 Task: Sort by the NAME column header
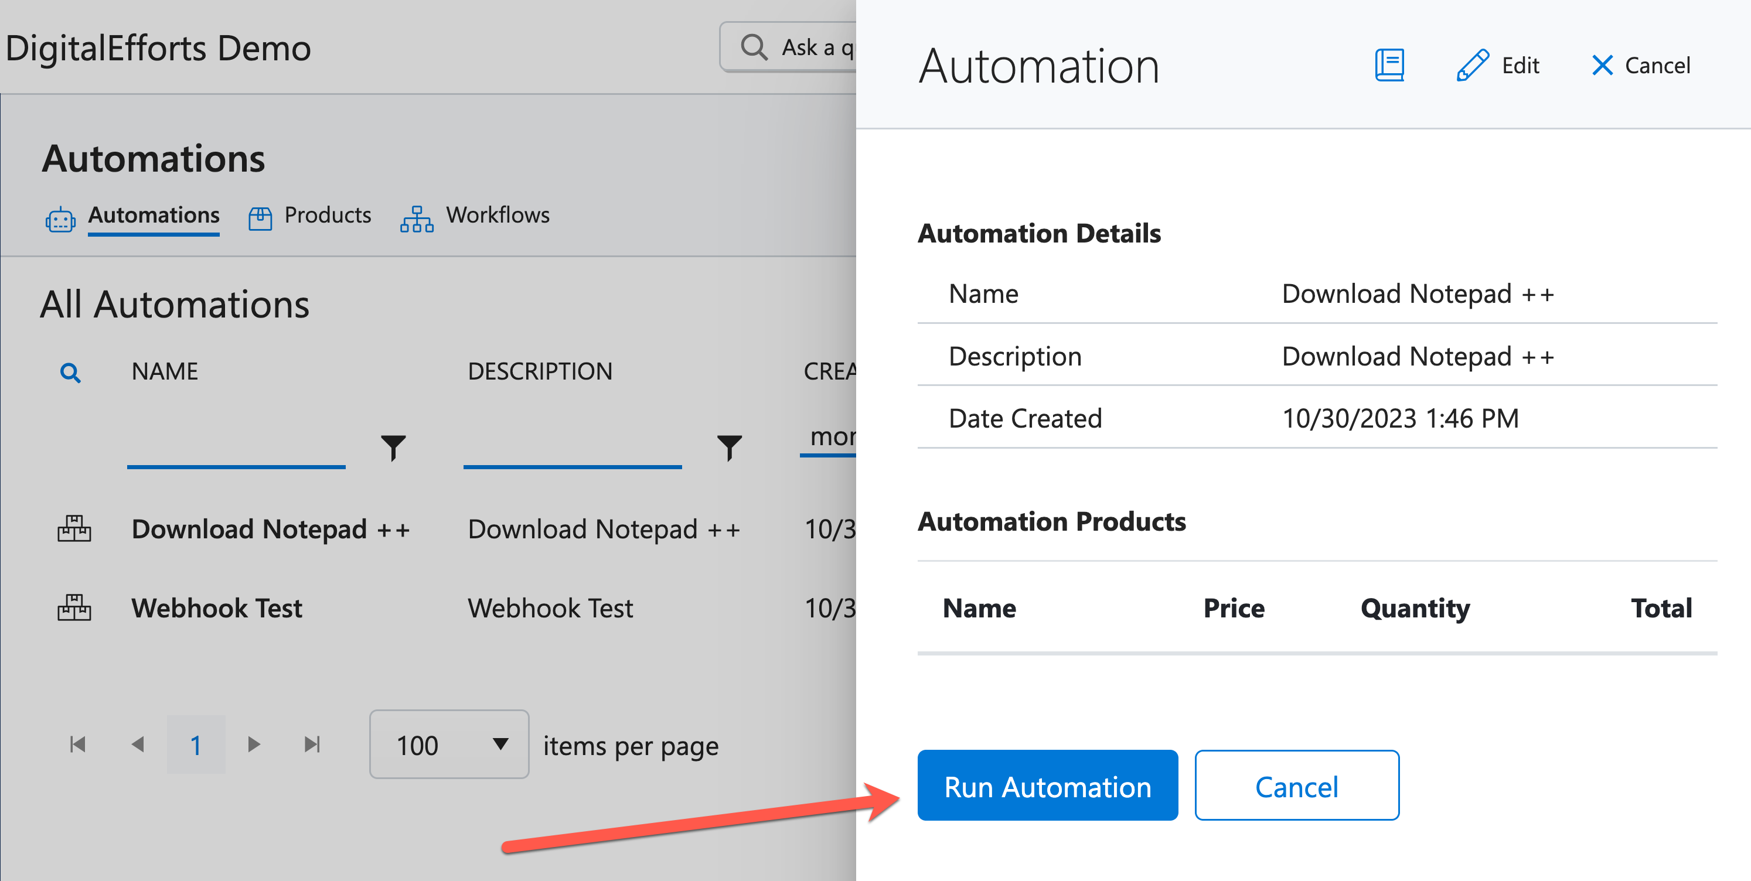[165, 371]
